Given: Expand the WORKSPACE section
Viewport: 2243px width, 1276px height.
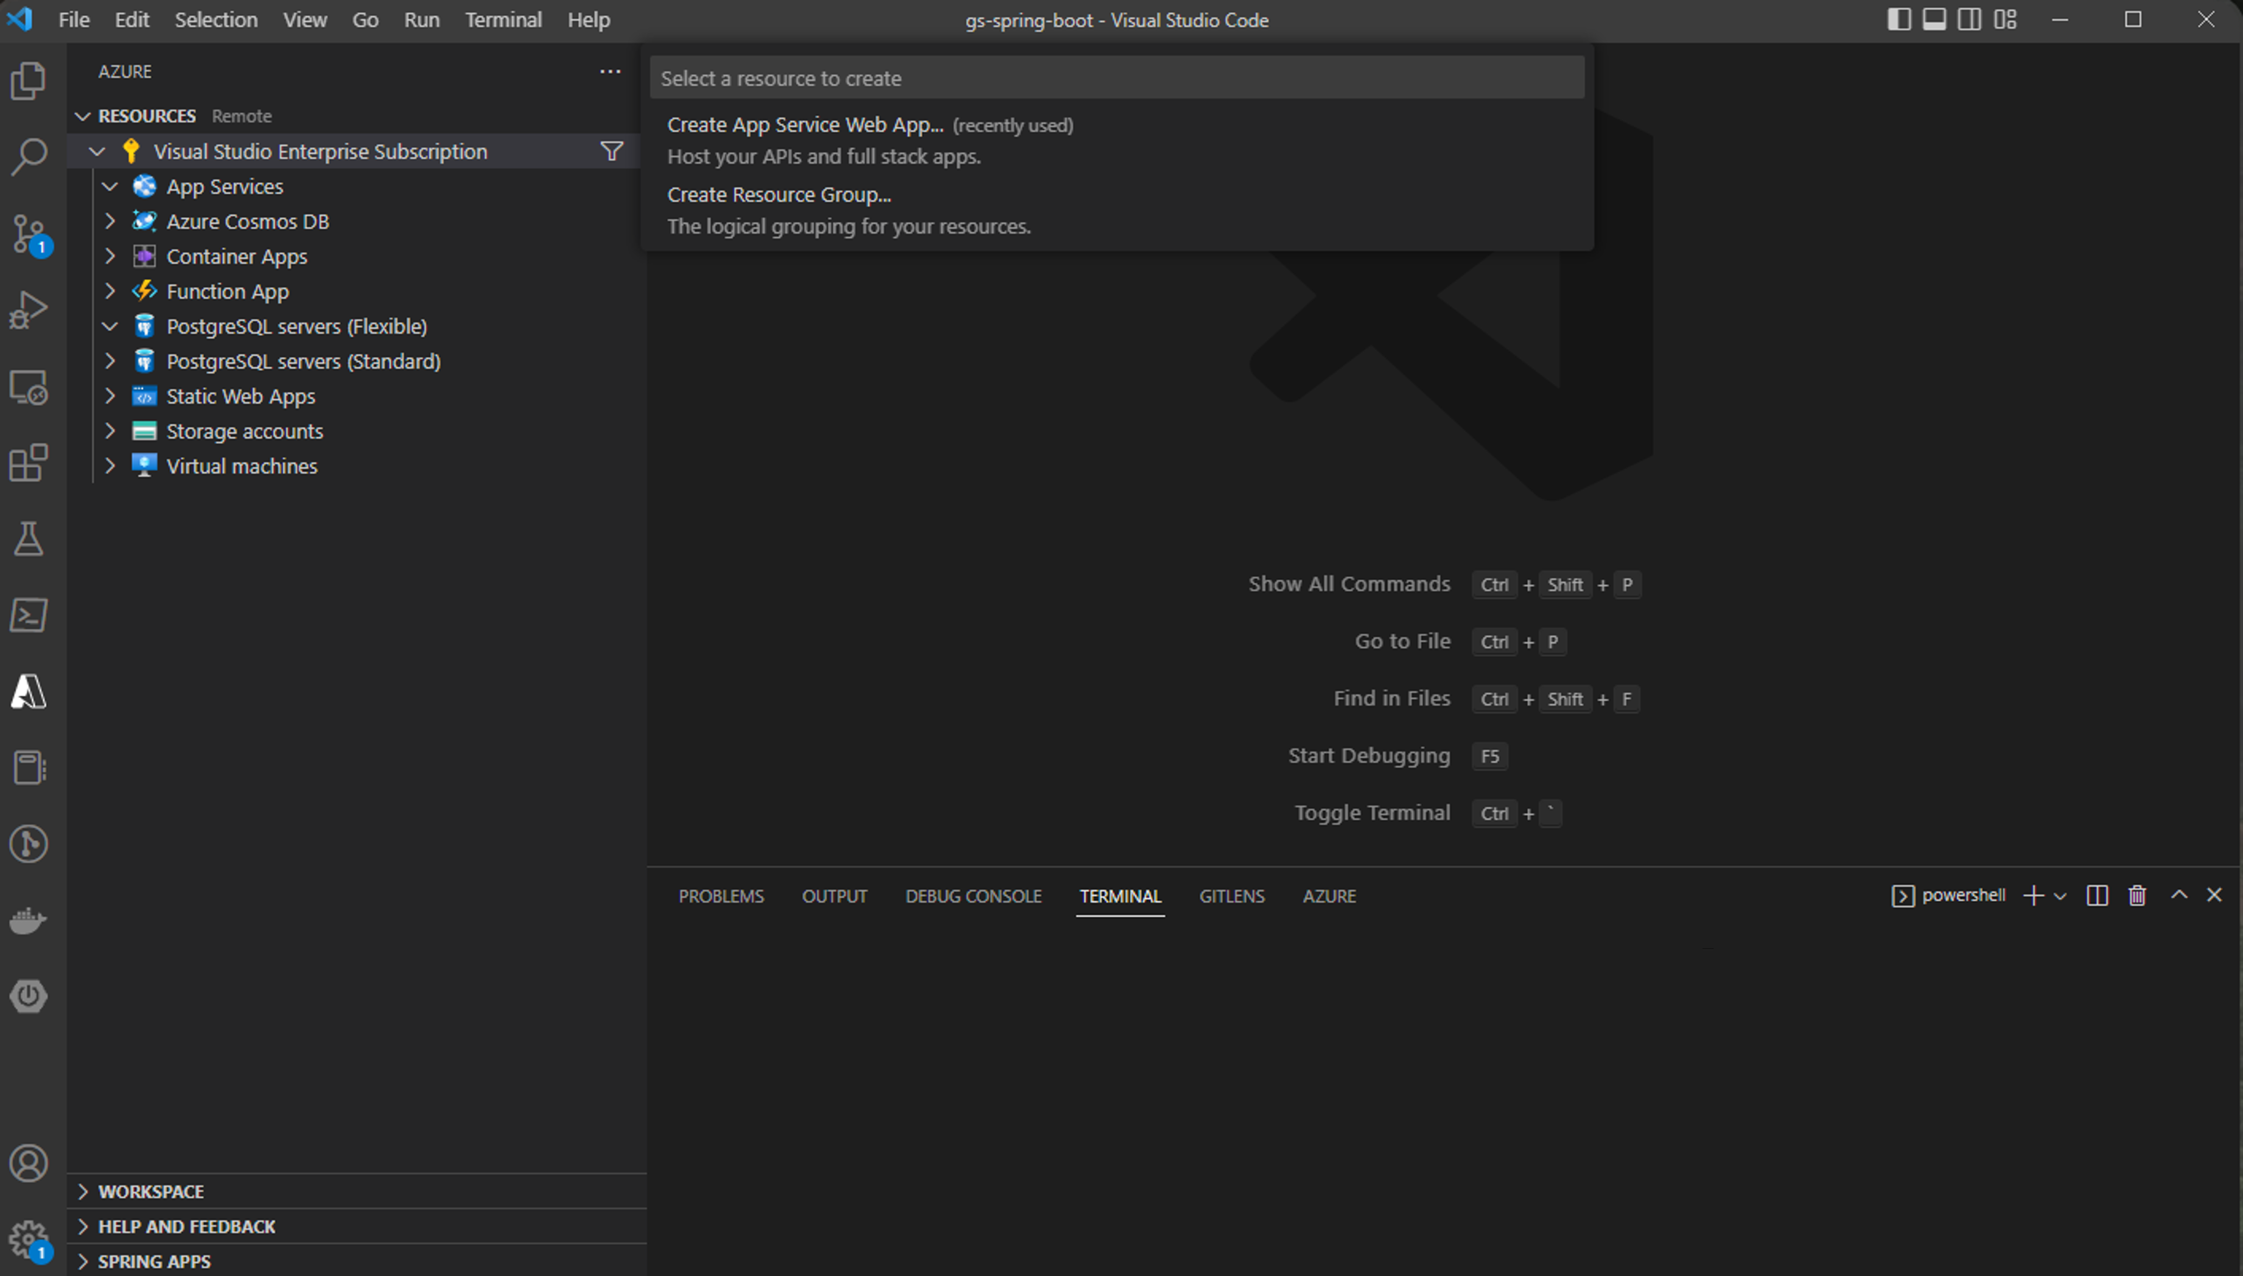Looking at the screenshot, I should click(83, 1191).
